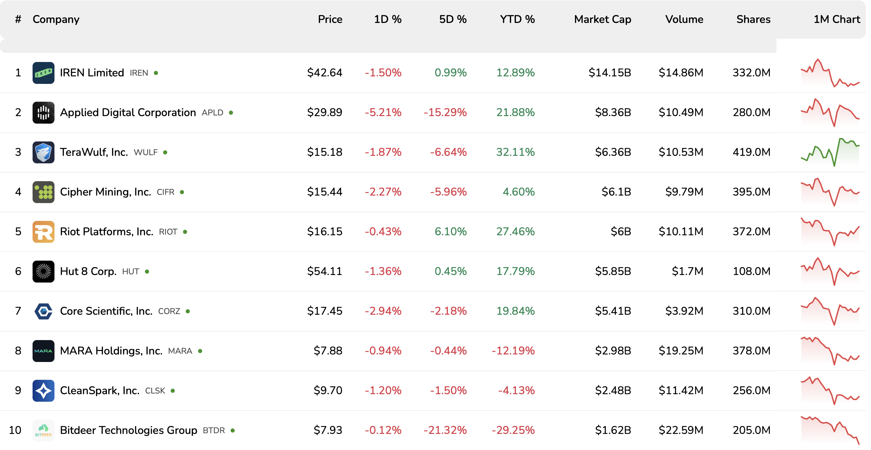
Task: Toggle the green dot beside CLSK ticker
Action: (172, 391)
